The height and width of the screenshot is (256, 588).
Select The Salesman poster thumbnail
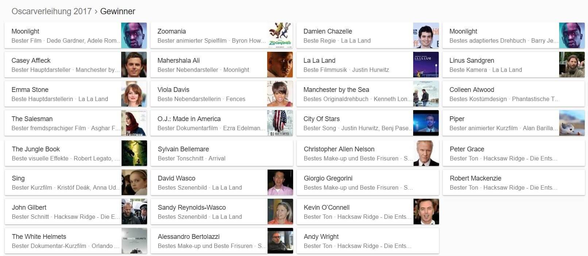click(134, 123)
